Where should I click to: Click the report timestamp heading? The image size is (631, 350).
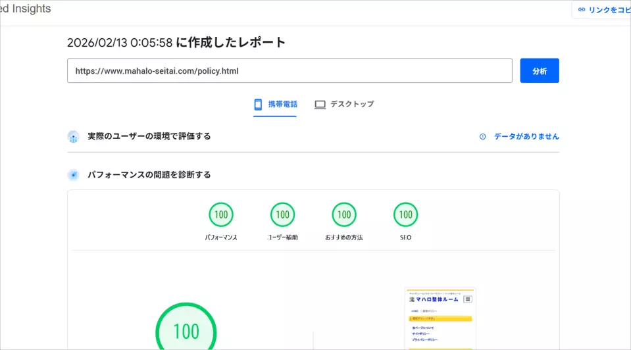[176, 42]
